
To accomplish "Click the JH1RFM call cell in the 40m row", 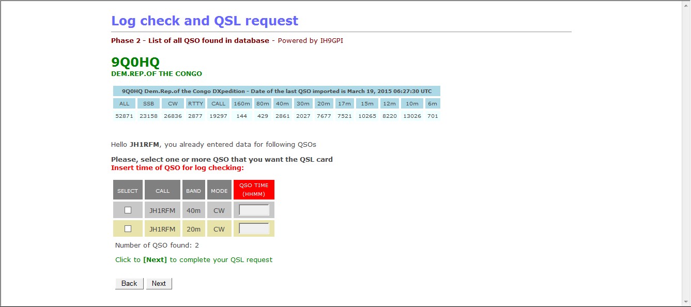I will coord(162,210).
